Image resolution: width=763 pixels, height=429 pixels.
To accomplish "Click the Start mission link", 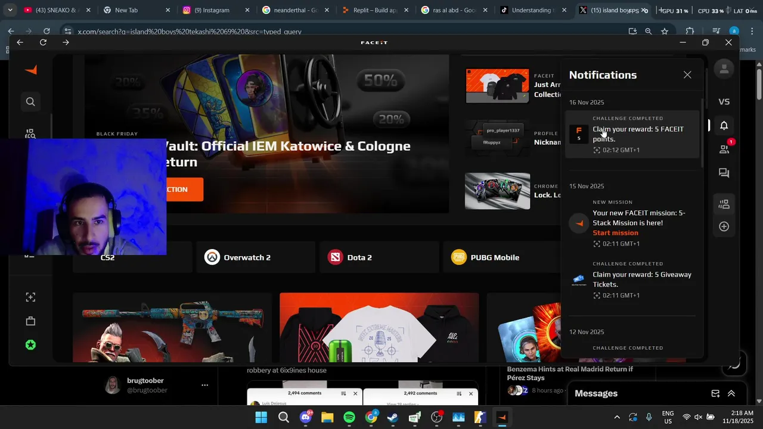I will [615, 233].
